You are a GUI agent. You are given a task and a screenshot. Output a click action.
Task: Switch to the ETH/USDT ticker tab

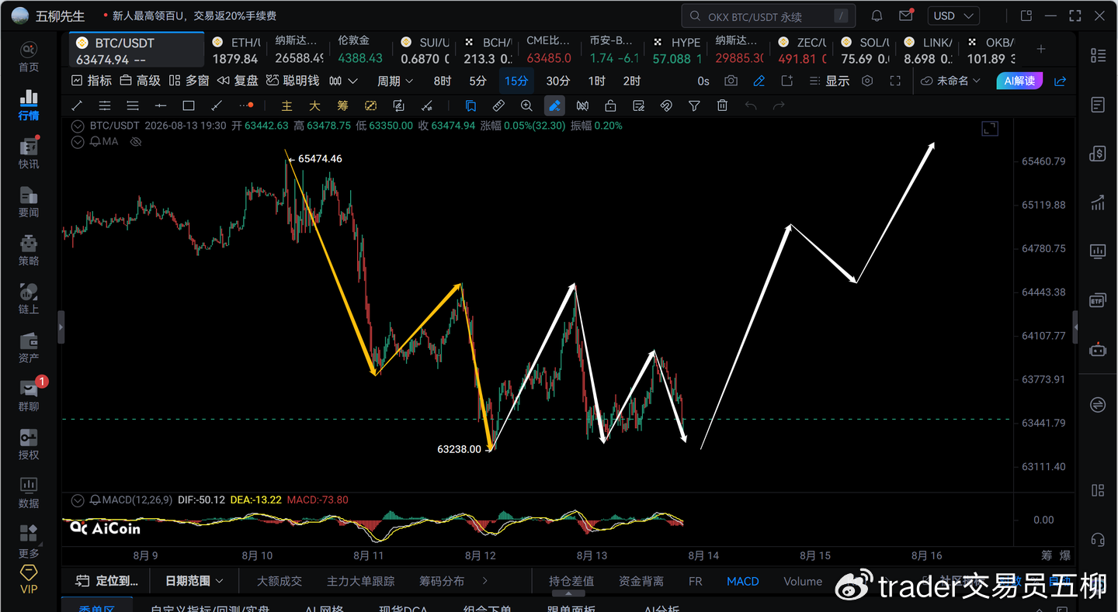(x=235, y=50)
